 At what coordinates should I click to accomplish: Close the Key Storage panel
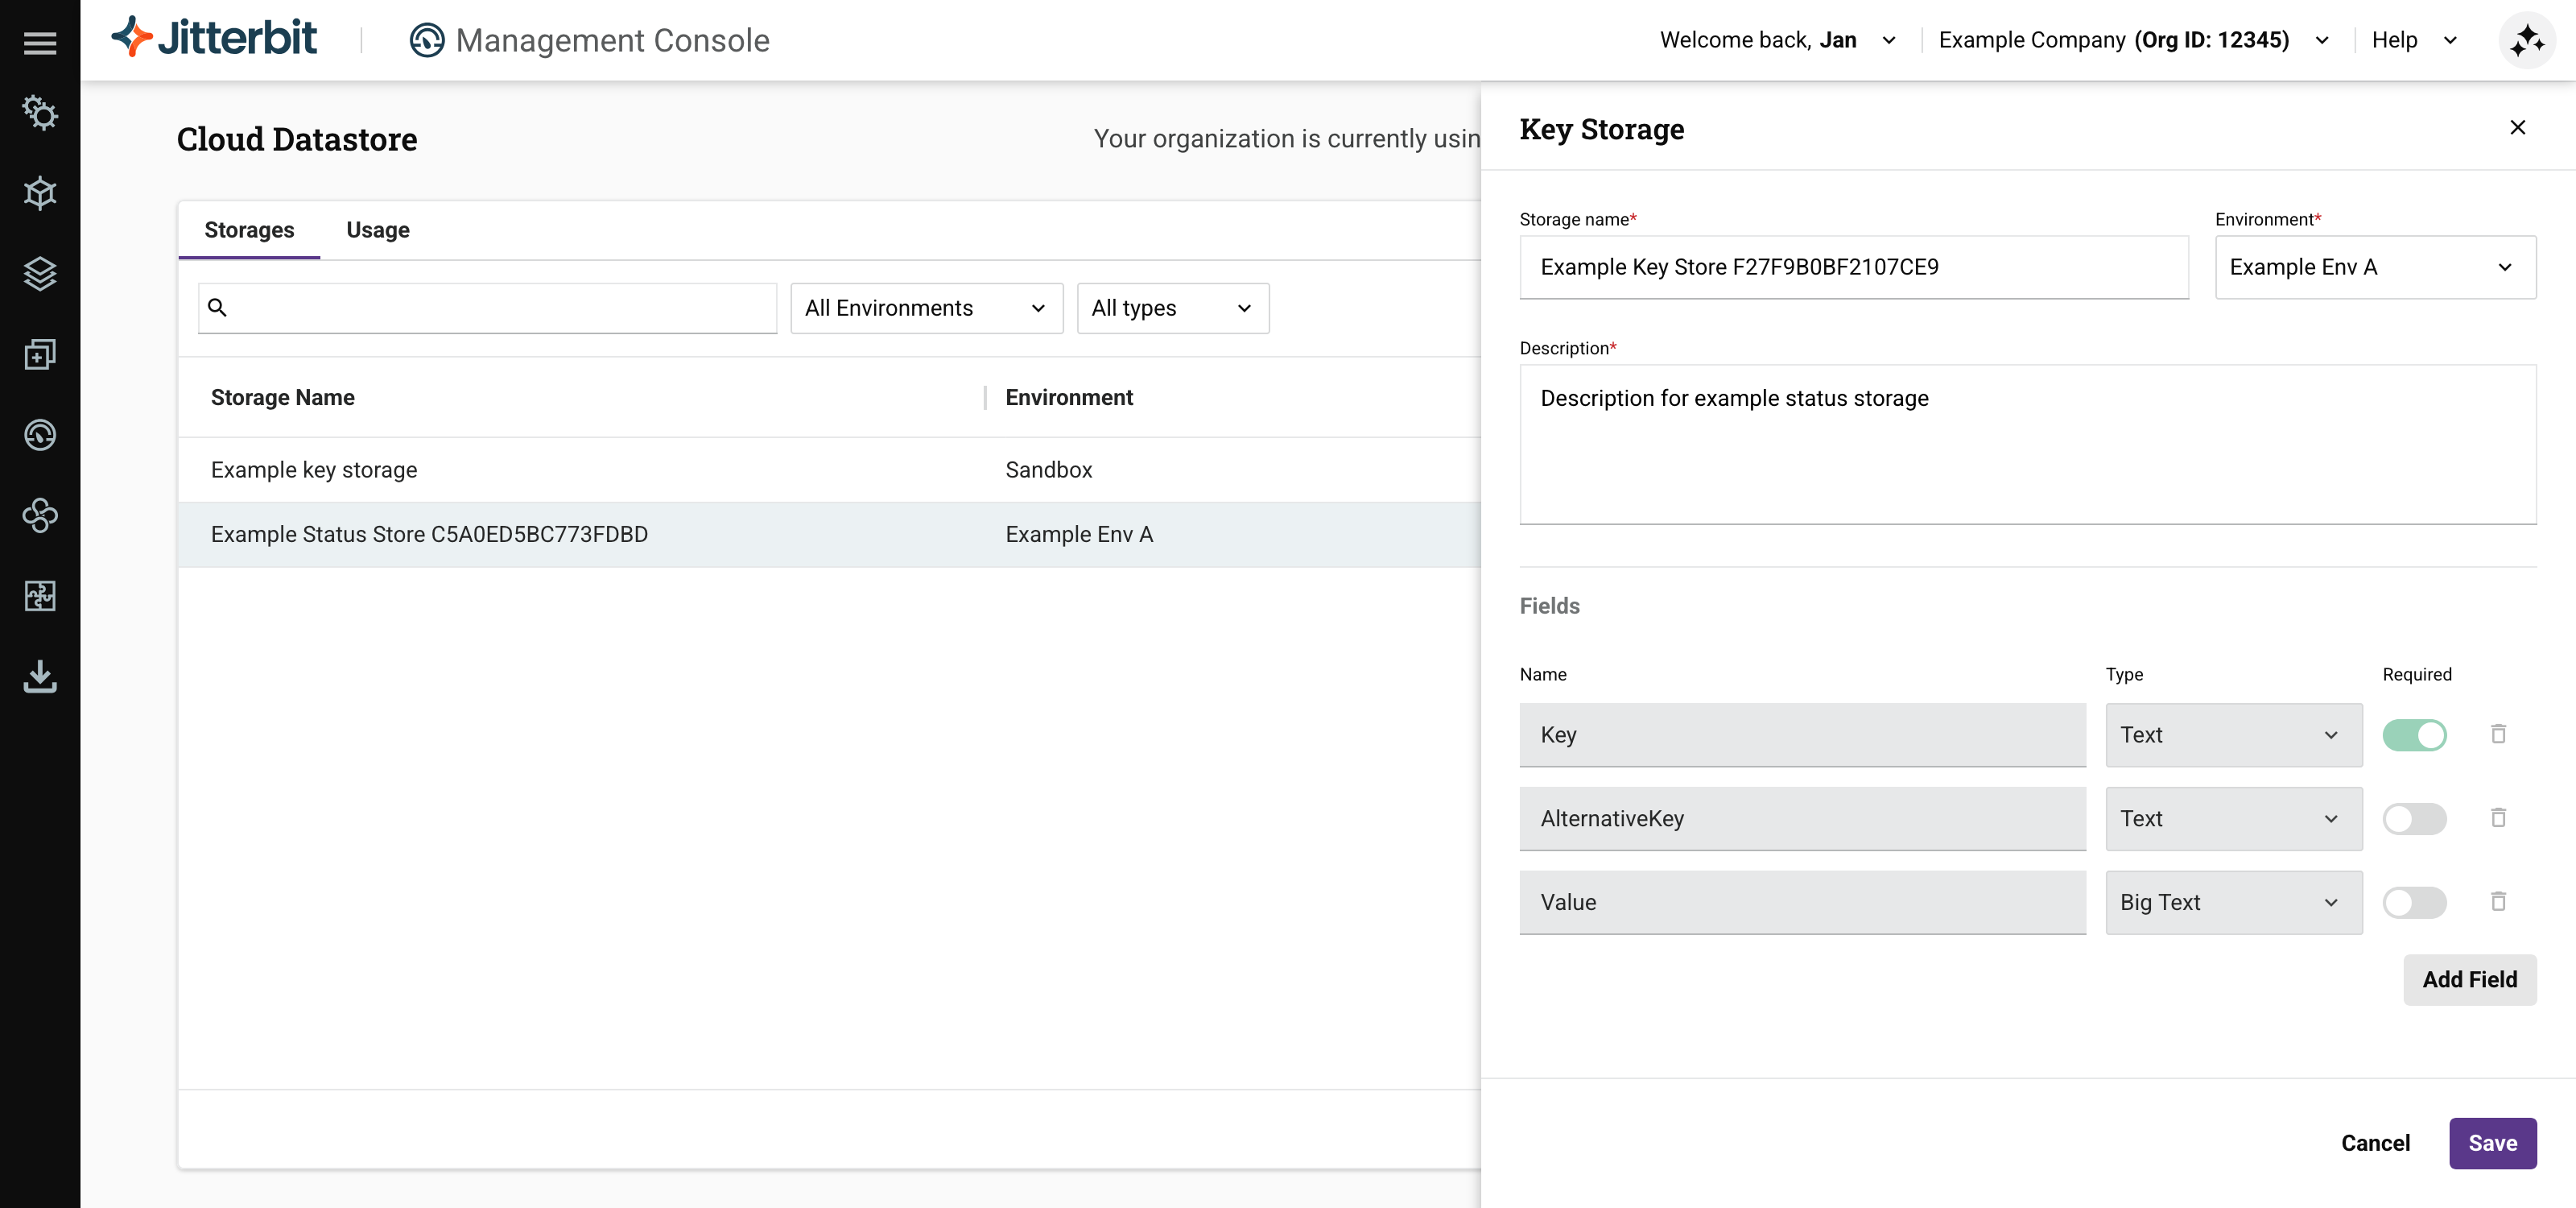click(2517, 127)
